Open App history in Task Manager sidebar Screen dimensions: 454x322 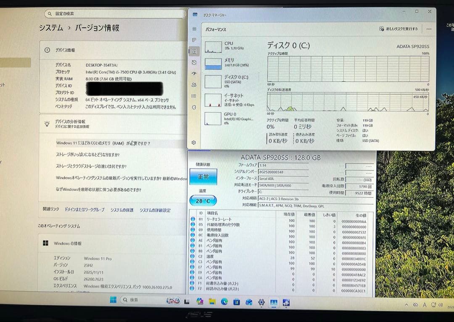pyautogui.click(x=194, y=62)
